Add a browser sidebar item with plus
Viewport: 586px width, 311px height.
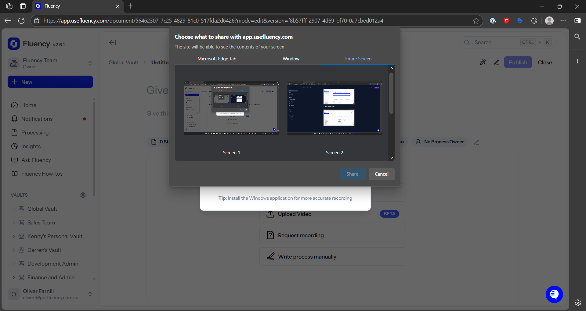(x=577, y=61)
